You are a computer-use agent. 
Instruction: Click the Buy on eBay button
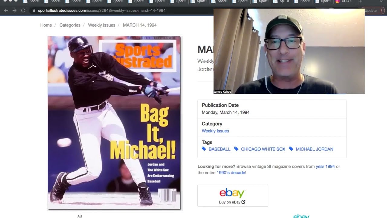coord(233,196)
